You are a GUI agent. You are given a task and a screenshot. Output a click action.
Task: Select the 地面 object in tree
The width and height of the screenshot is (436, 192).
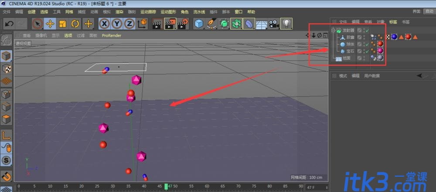346,58
